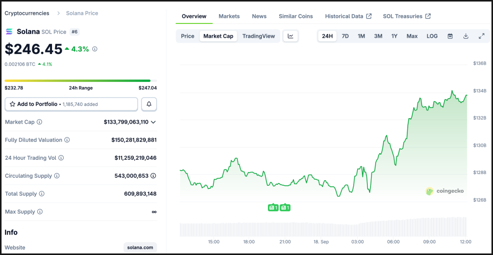This screenshot has width=493, height=255.
Task: Expand Market Cap value dropdown chevron
Action: (153, 122)
